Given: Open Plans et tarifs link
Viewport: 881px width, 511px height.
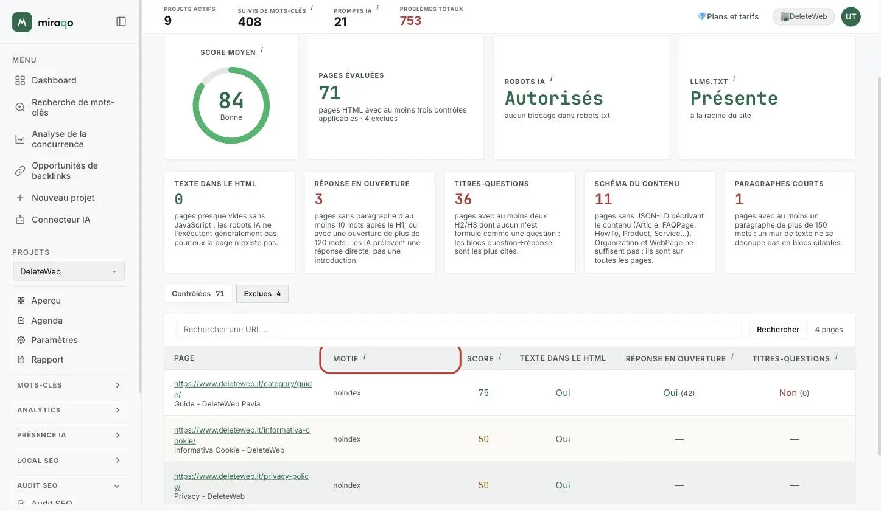Looking at the screenshot, I should tap(728, 16).
